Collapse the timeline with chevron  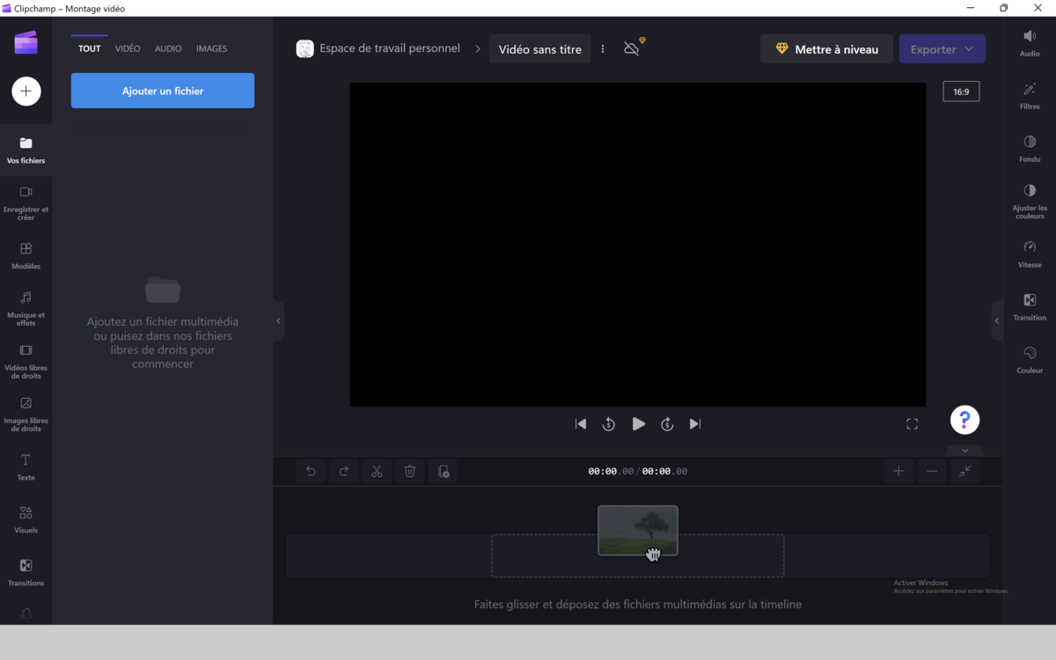964,451
